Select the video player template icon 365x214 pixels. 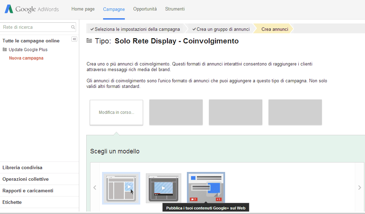(163, 188)
